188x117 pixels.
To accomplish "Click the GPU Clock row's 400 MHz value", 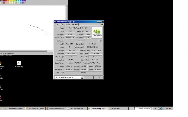I will click(x=69, y=66).
